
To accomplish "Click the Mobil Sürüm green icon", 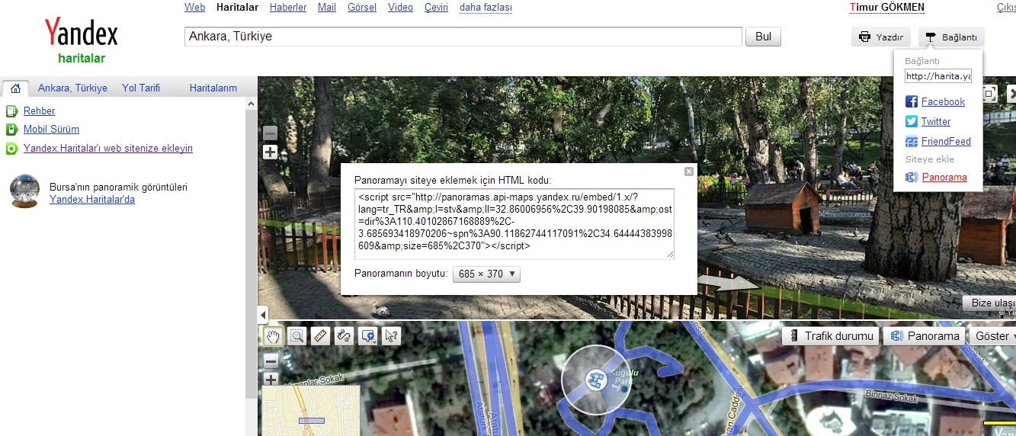I will pyautogui.click(x=11, y=130).
